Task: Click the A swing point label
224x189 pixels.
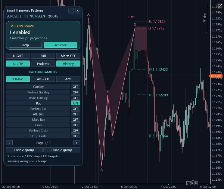Action: (x=102, y=170)
